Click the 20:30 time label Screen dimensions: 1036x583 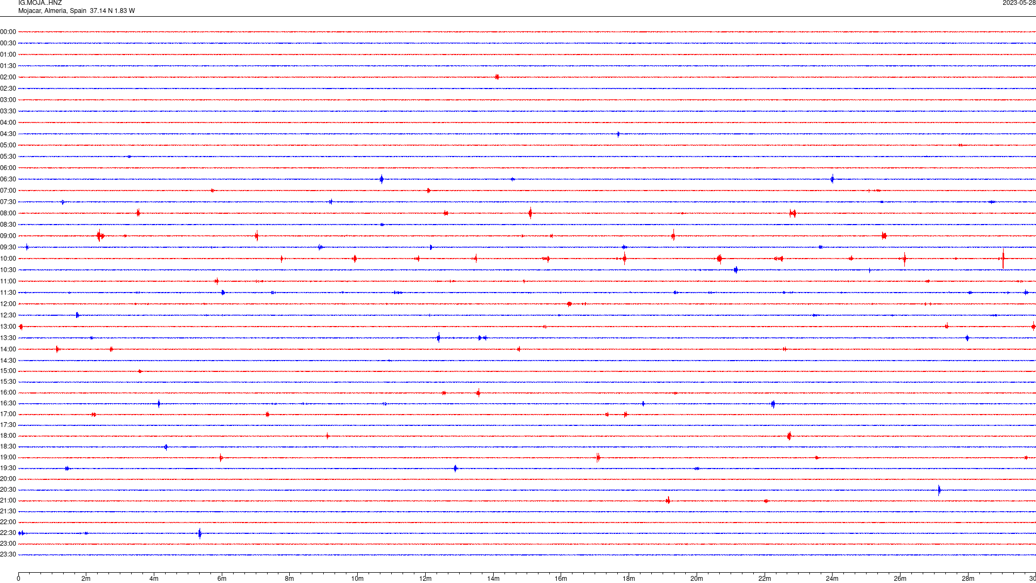tap(8, 490)
